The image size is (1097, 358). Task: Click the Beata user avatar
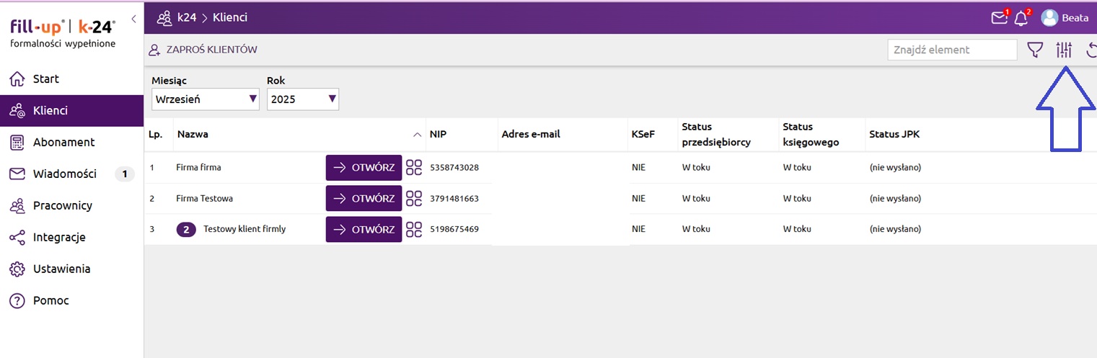click(x=1049, y=18)
